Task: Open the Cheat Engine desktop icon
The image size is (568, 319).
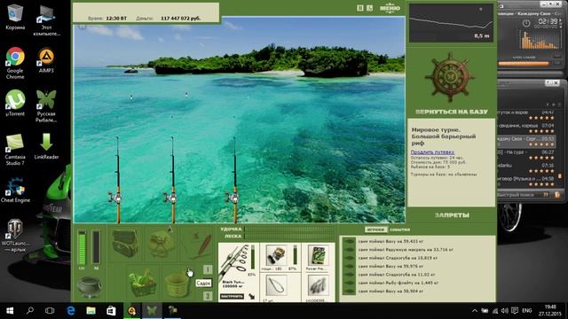Action: click(15, 189)
